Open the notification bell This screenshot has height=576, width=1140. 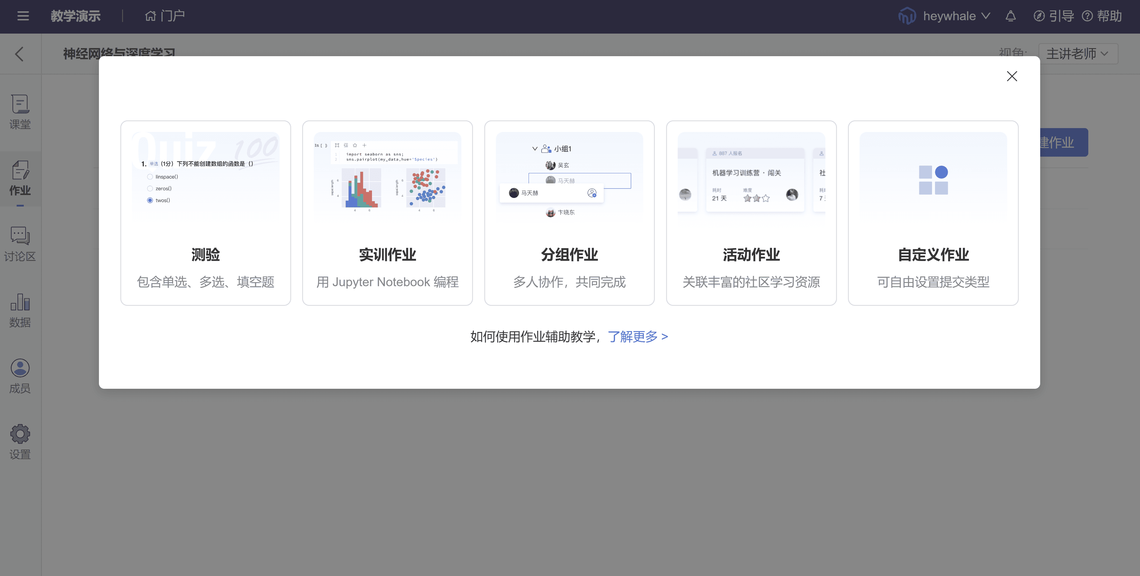pyautogui.click(x=1010, y=16)
